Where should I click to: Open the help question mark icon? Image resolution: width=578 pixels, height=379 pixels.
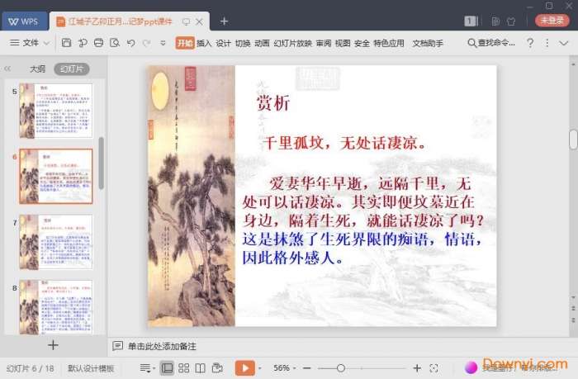click(x=530, y=43)
